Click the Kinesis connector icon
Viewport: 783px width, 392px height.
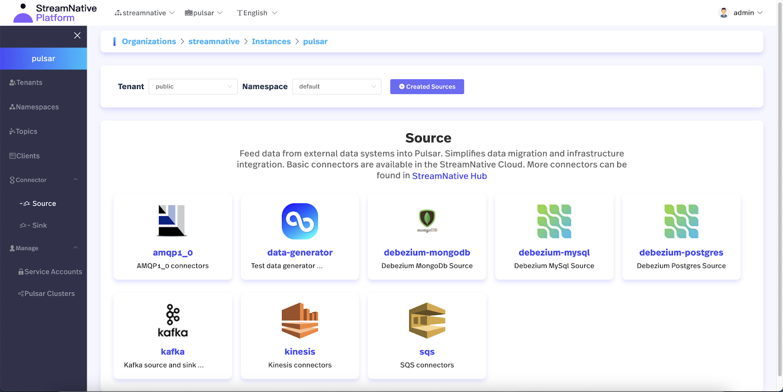[300, 321]
